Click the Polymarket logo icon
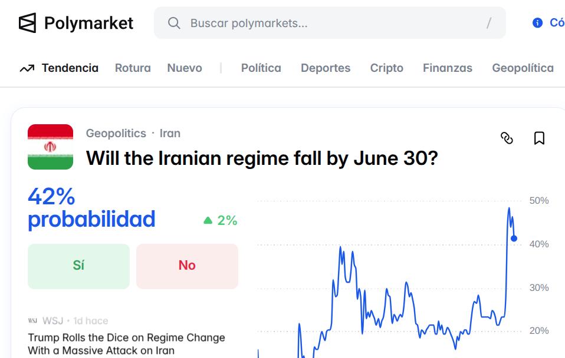This screenshot has height=358, width=565. [28, 23]
